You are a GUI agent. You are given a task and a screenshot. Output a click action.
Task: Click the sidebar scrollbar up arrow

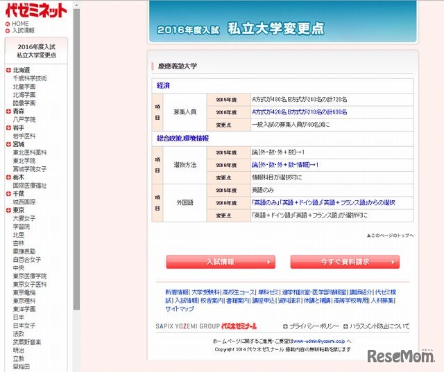[76, 5]
